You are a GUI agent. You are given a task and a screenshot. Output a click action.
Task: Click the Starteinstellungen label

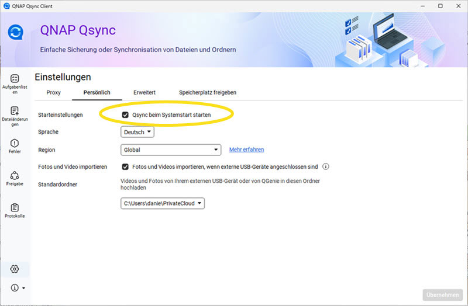click(60, 115)
